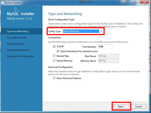Go to Apply Server Configuration step

(x=20, y=56)
